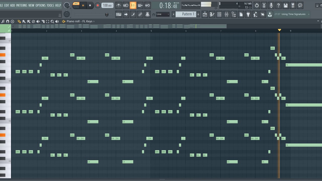Open the ADD menu

point(13,5)
